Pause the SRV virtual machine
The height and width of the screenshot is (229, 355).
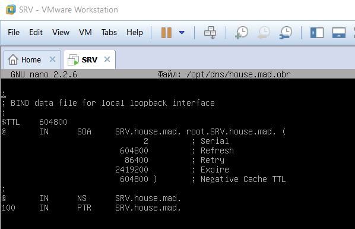click(166, 33)
